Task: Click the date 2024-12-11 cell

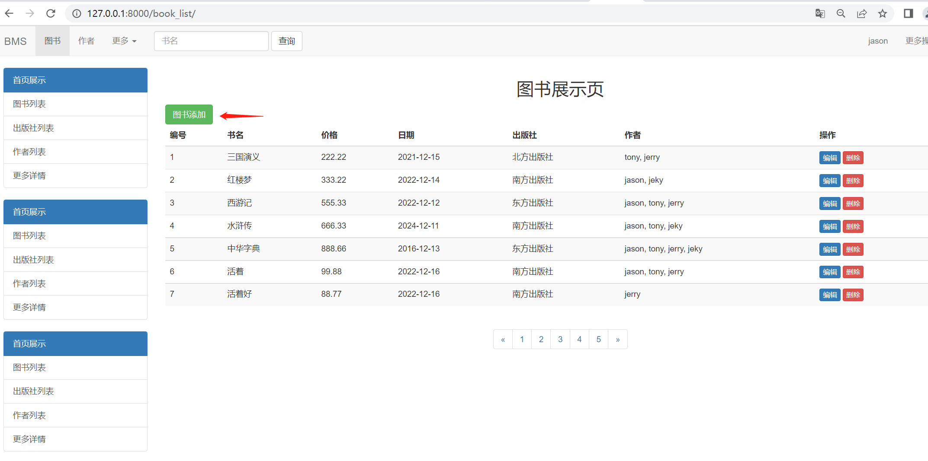Action: click(x=419, y=226)
